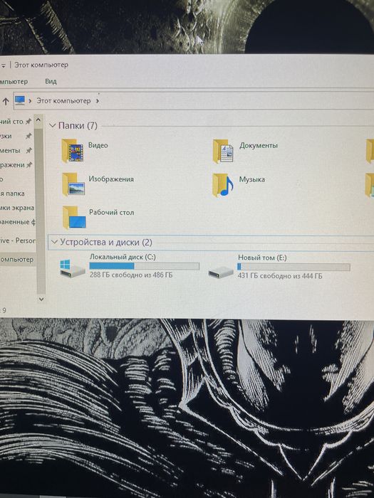The width and height of the screenshot is (374, 498).
Task: Click the Рабочий стол folder label
Action: coord(111,212)
